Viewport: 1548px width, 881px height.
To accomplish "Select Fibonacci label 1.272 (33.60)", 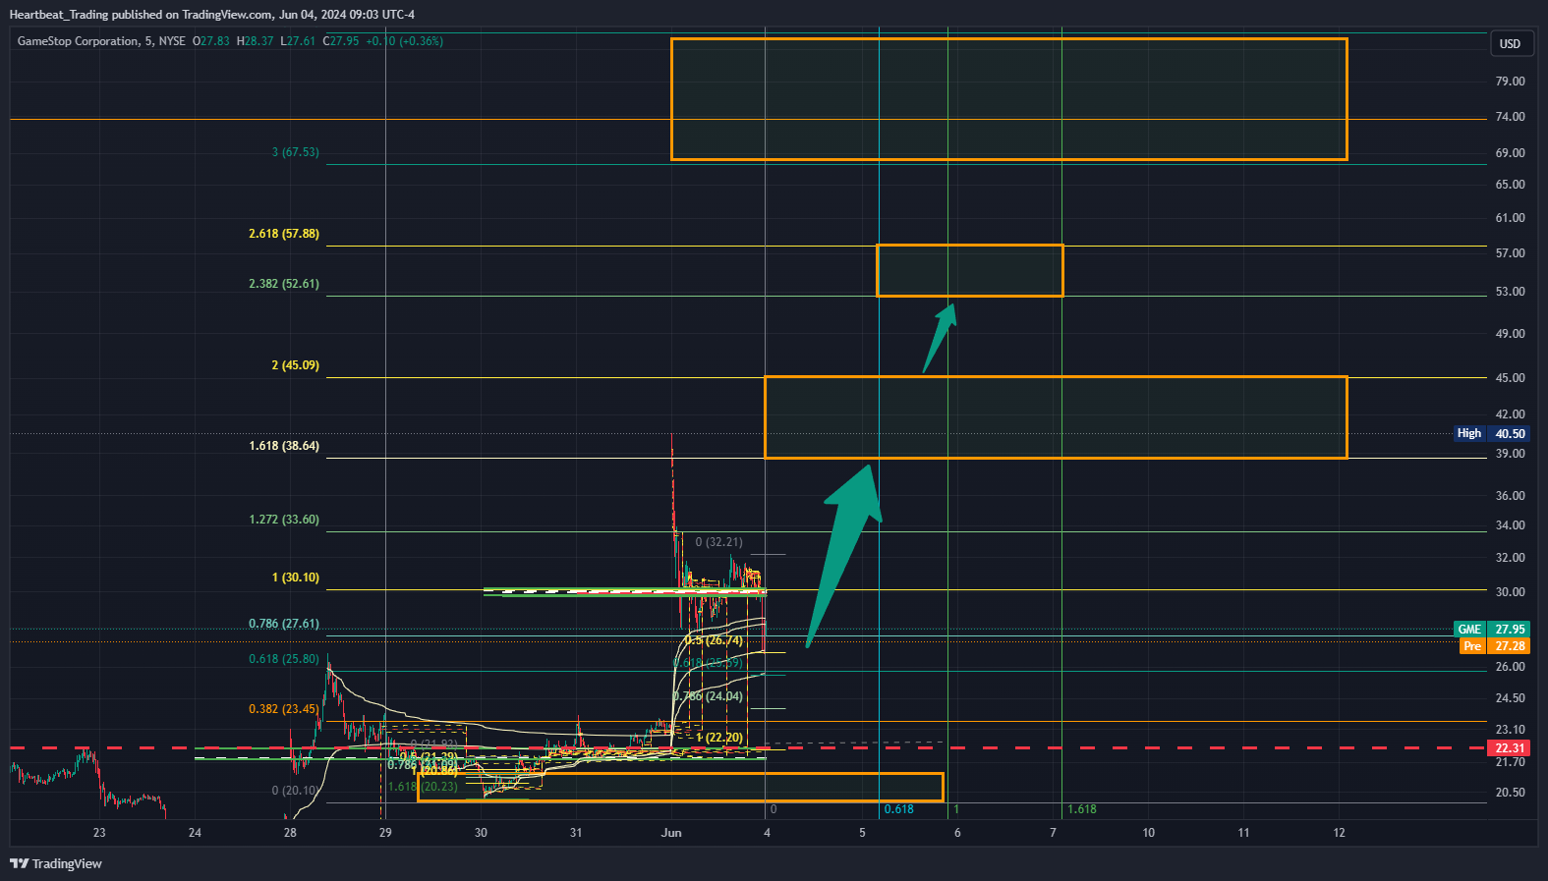I will point(284,520).
